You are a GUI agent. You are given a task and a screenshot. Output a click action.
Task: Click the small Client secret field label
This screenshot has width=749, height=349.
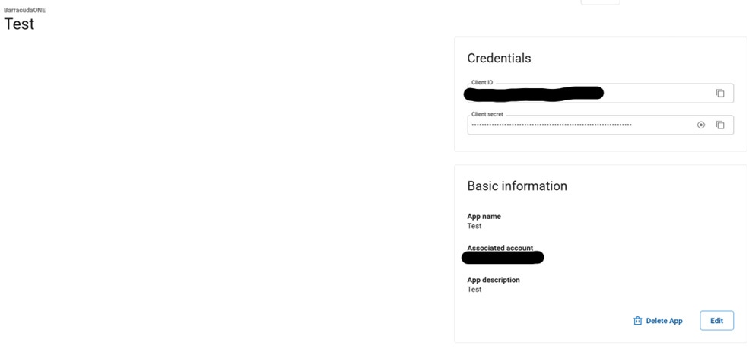click(487, 114)
